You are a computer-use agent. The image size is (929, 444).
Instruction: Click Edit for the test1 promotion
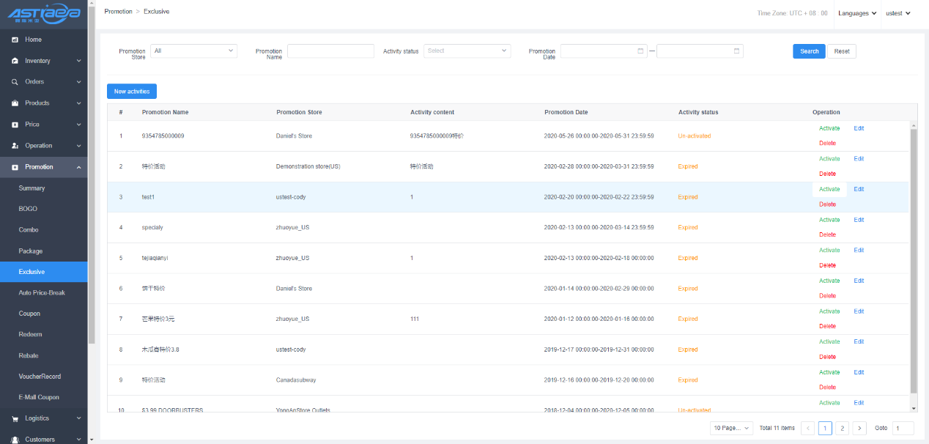click(x=859, y=189)
